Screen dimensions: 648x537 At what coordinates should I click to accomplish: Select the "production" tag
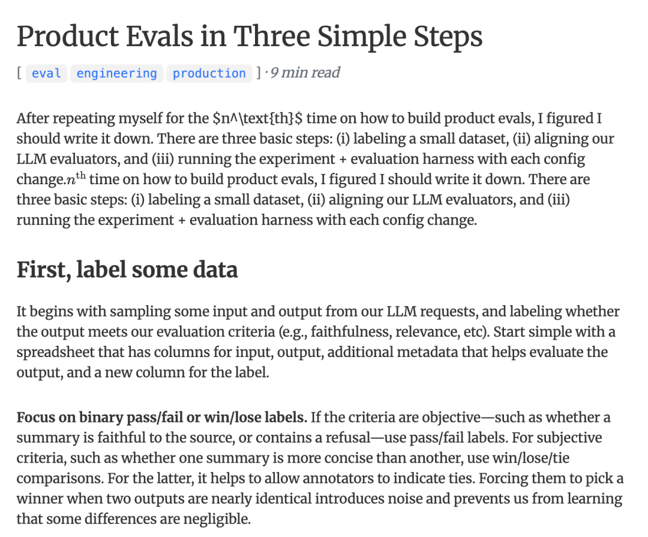click(209, 73)
